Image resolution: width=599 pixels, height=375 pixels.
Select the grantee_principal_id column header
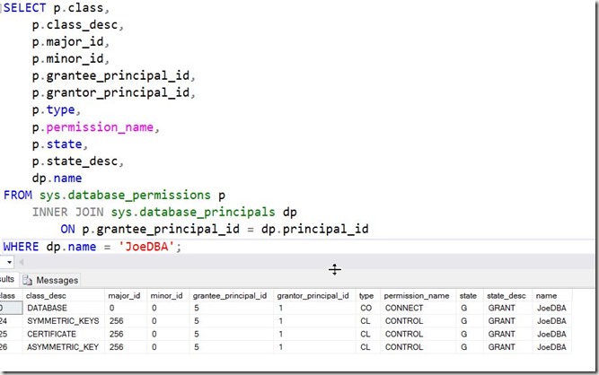click(x=230, y=296)
